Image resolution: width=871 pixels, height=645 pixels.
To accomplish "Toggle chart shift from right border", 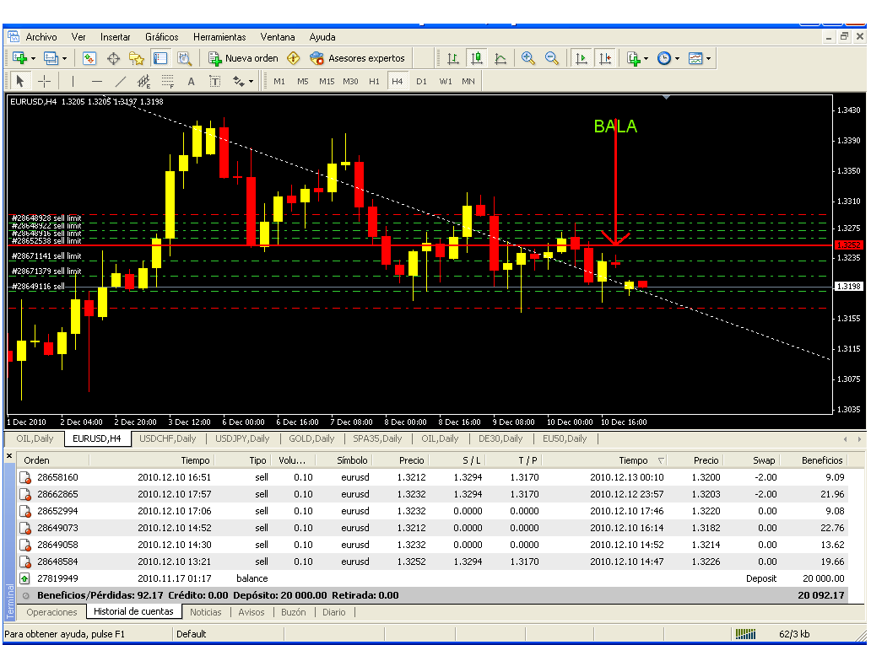I will tap(605, 58).
